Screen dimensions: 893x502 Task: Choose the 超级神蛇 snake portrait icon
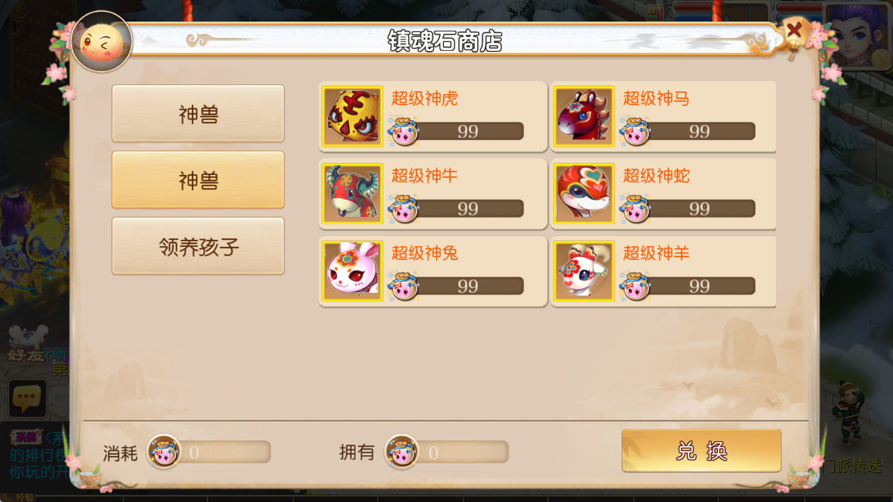pyautogui.click(x=584, y=194)
